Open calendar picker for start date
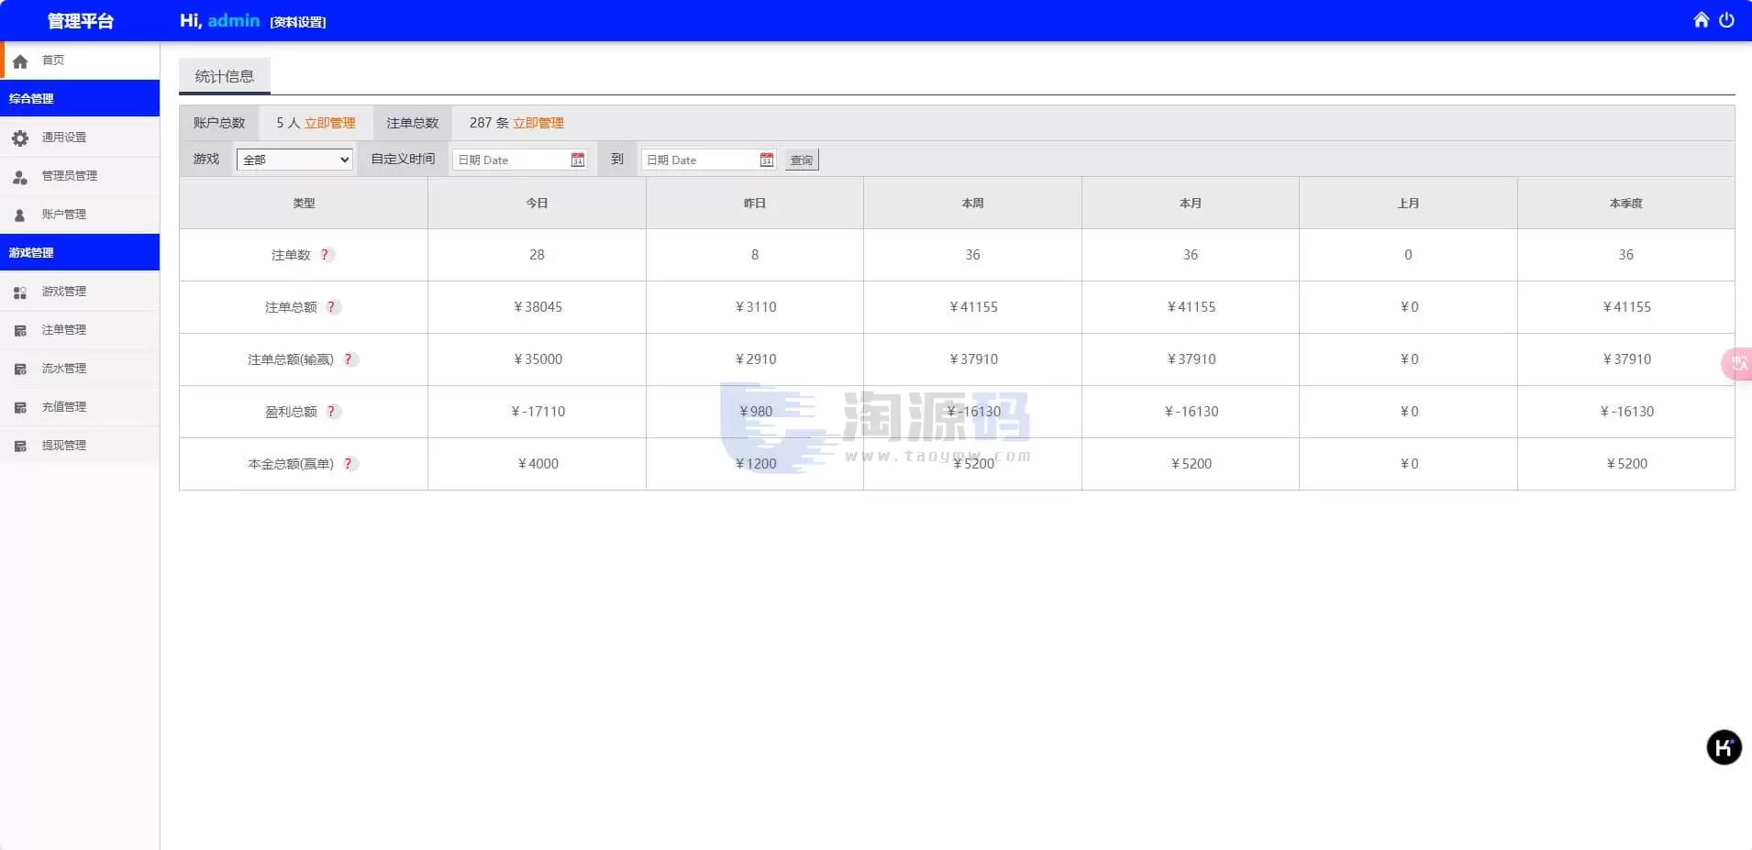Image resolution: width=1752 pixels, height=850 pixels. click(x=578, y=160)
